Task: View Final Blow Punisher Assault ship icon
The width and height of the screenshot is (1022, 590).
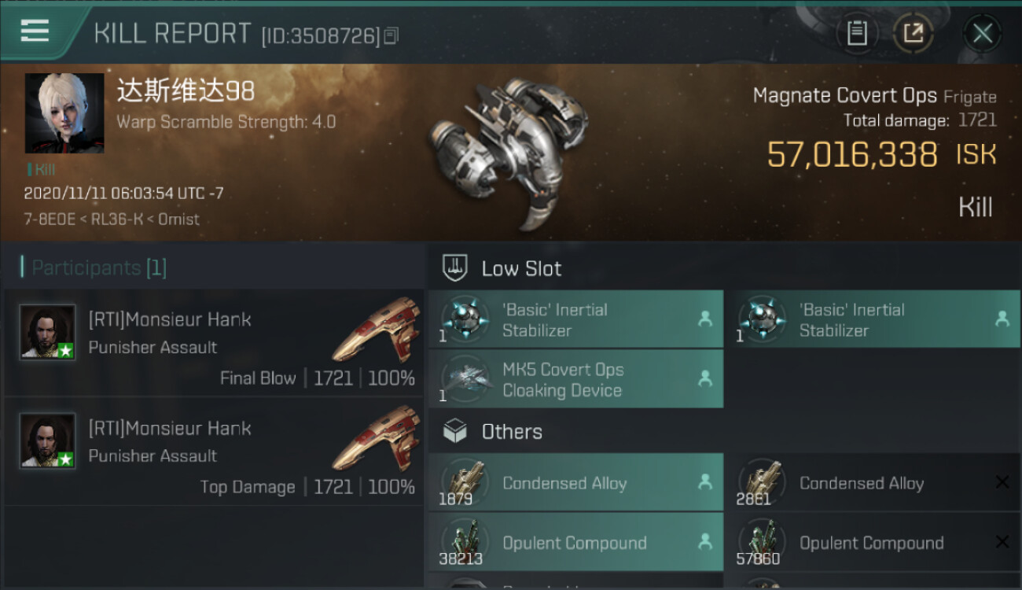Action: 376,329
